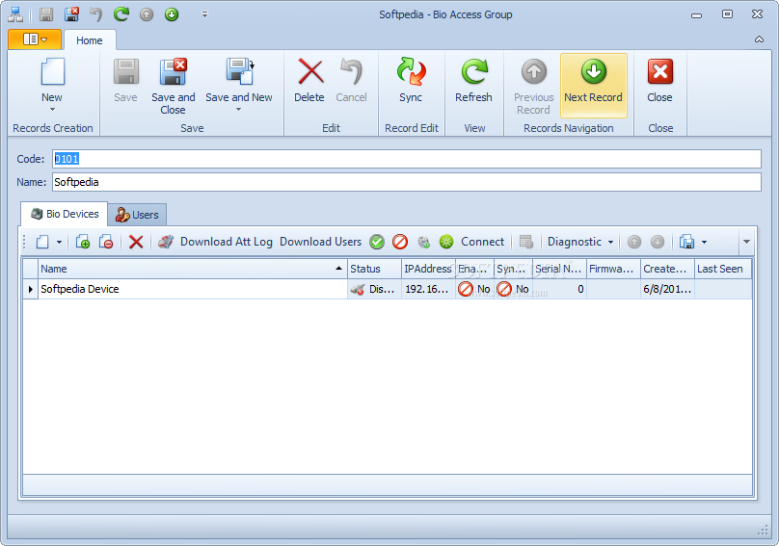Switch to the Bio Devices tab

pos(65,214)
